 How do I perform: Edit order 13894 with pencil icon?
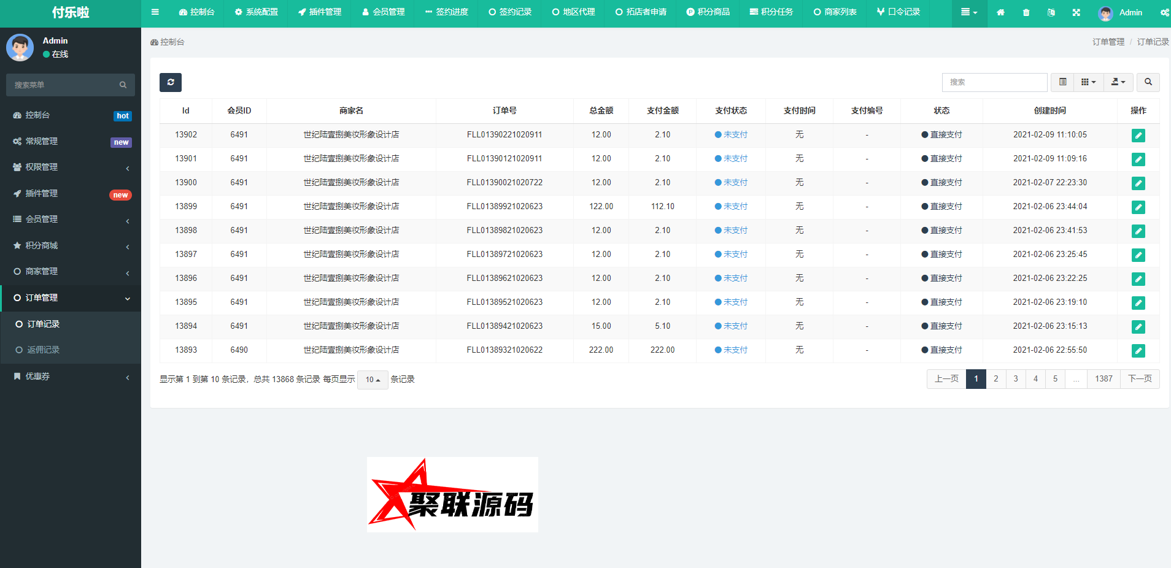1138,327
